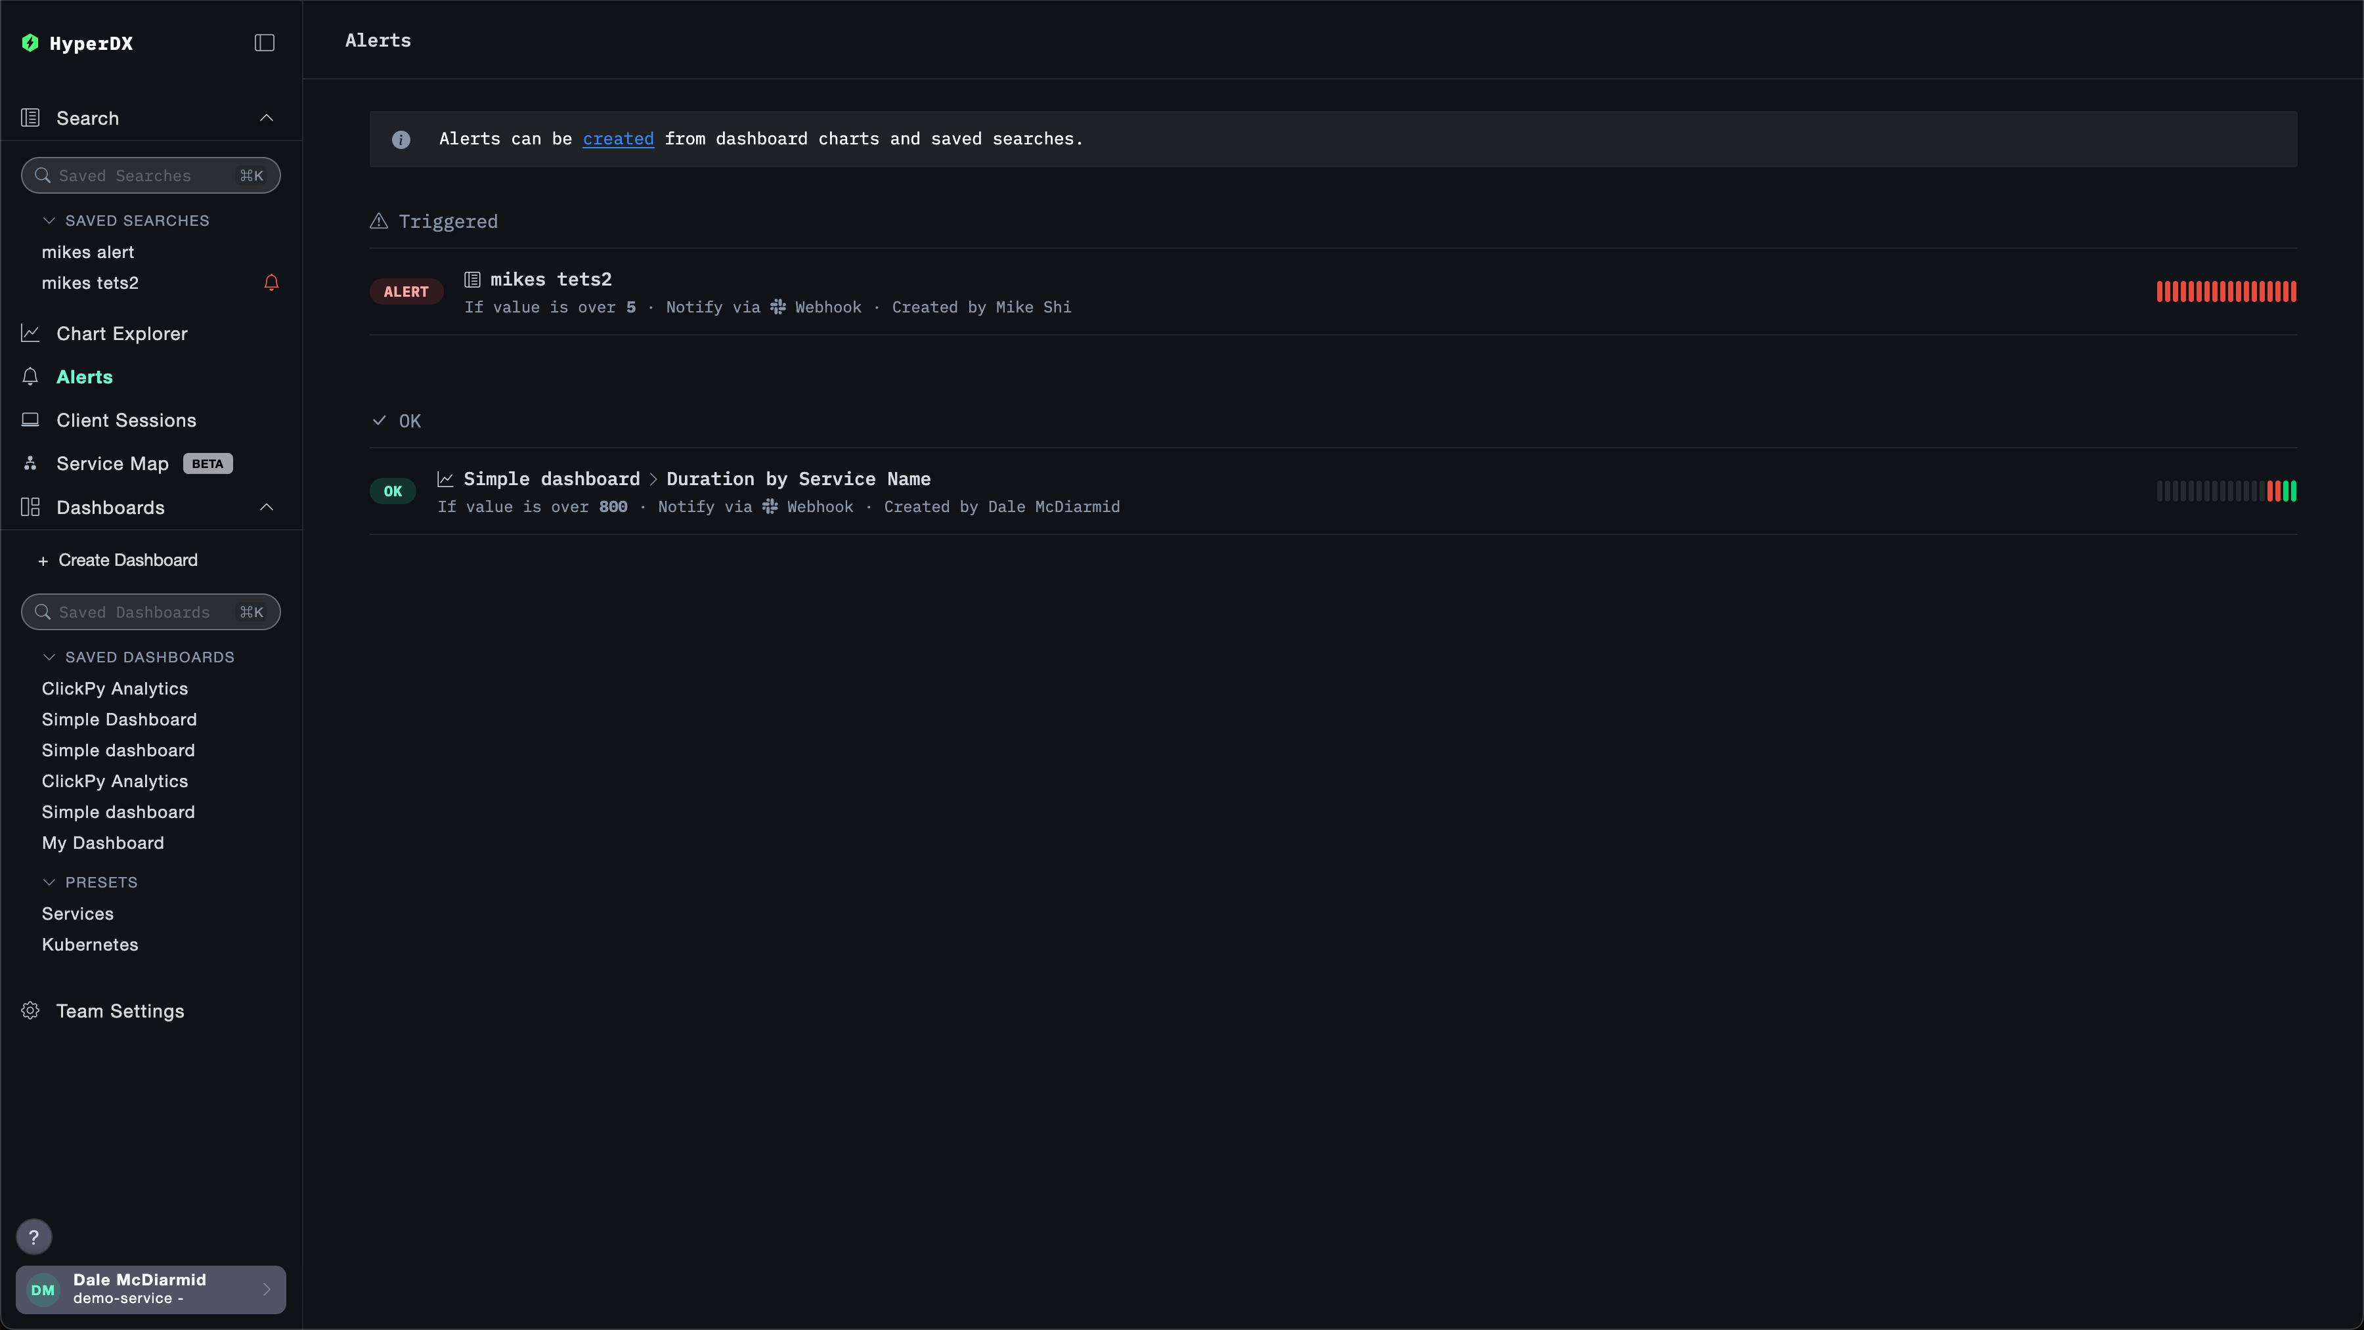Click the HyperDX logo icon
Screen dimensions: 2364x1330
pyautogui.click(x=30, y=43)
